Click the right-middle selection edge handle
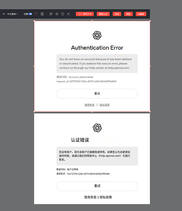The height and width of the screenshot is (211, 182). (x=150, y=66)
